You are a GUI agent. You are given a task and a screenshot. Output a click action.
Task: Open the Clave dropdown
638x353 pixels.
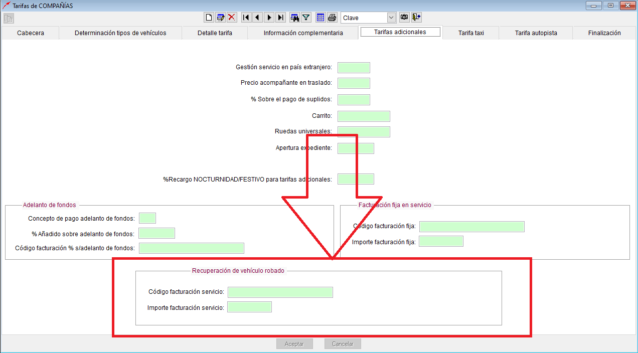391,18
